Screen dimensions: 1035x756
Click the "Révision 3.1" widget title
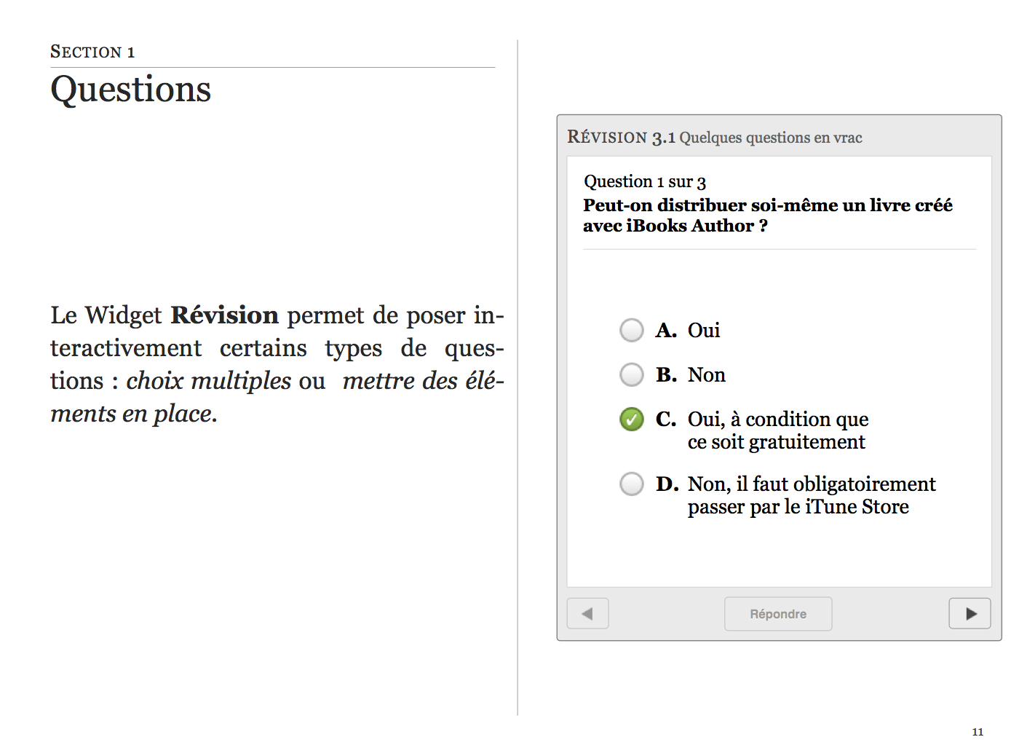(x=622, y=138)
